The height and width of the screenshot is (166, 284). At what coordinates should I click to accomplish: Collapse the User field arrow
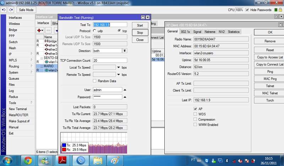pyautogui.click(x=125, y=90)
